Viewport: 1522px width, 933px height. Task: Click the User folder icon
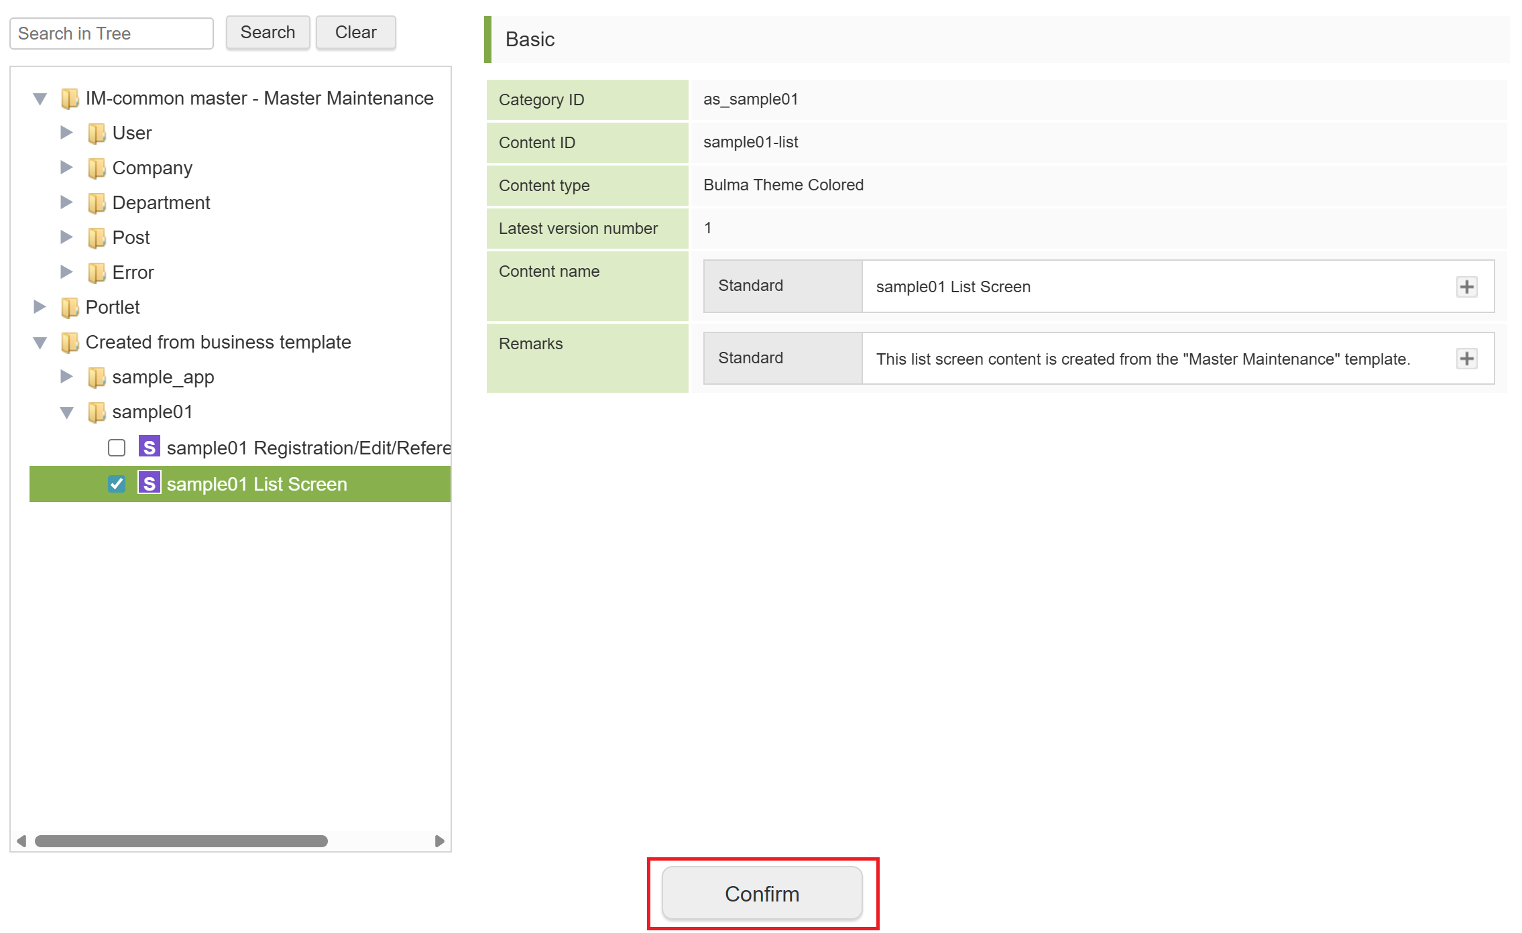(97, 133)
